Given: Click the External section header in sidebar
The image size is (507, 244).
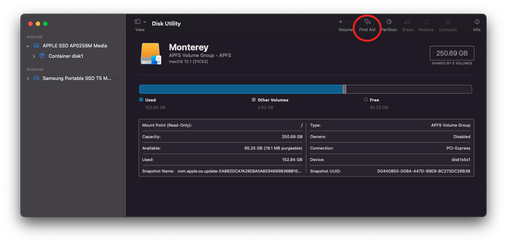Looking at the screenshot, I should point(35,69).
